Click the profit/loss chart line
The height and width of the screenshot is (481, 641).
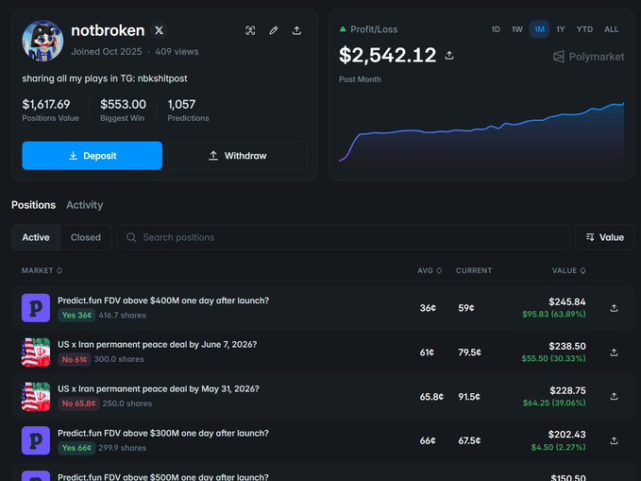point(481,130)
